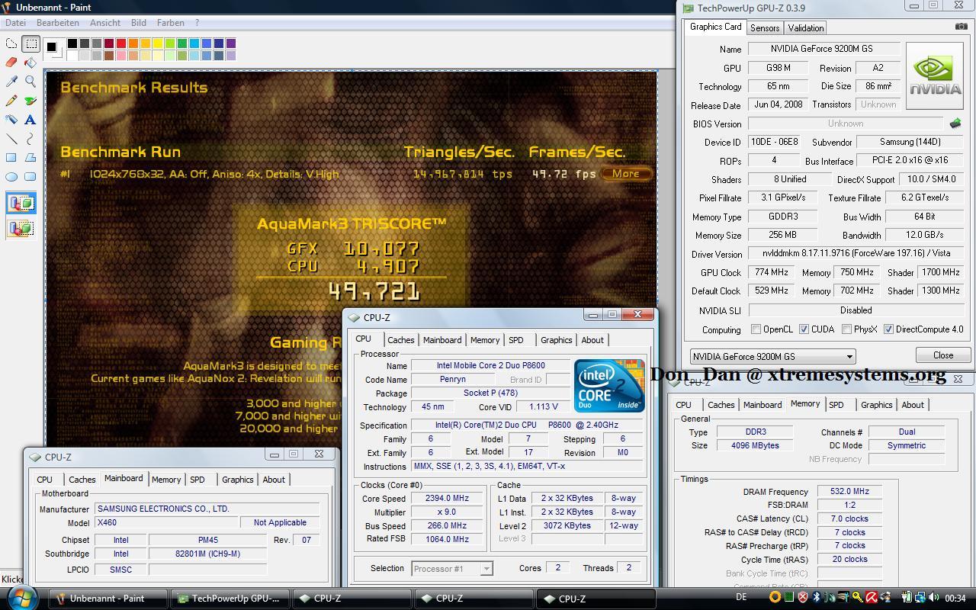
Task: Select the straight Line tool
Action: point(11,139)
